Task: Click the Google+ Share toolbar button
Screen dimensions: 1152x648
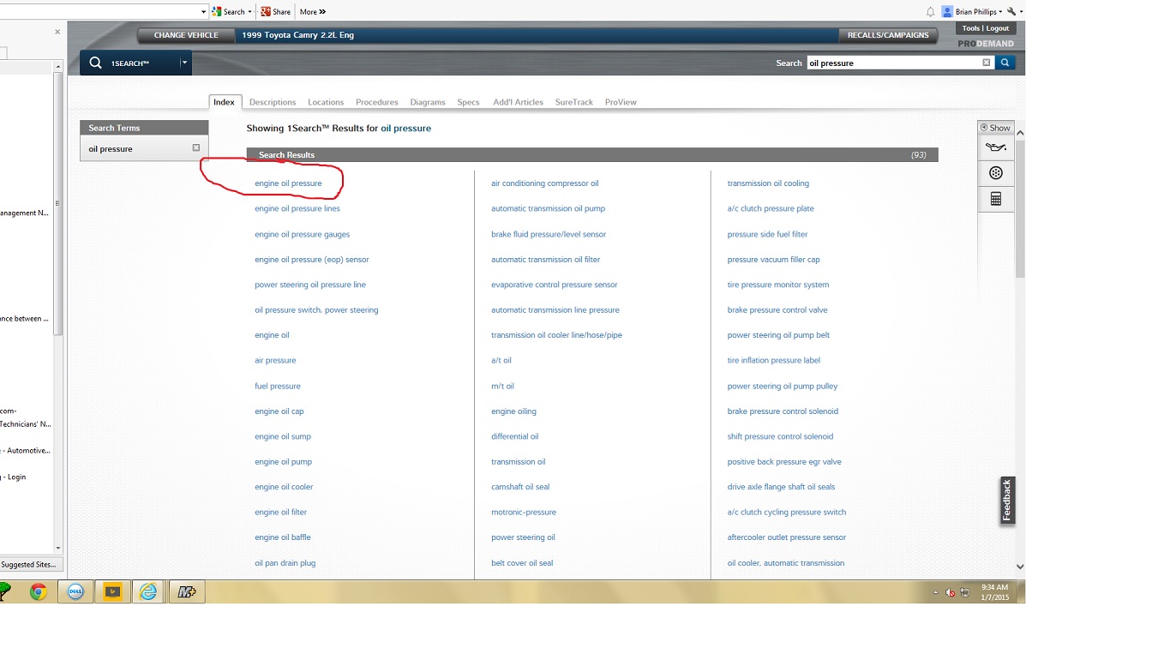Action: [x=276, y=12]
